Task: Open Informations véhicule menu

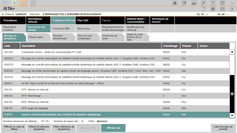Action: pos(38,20)
